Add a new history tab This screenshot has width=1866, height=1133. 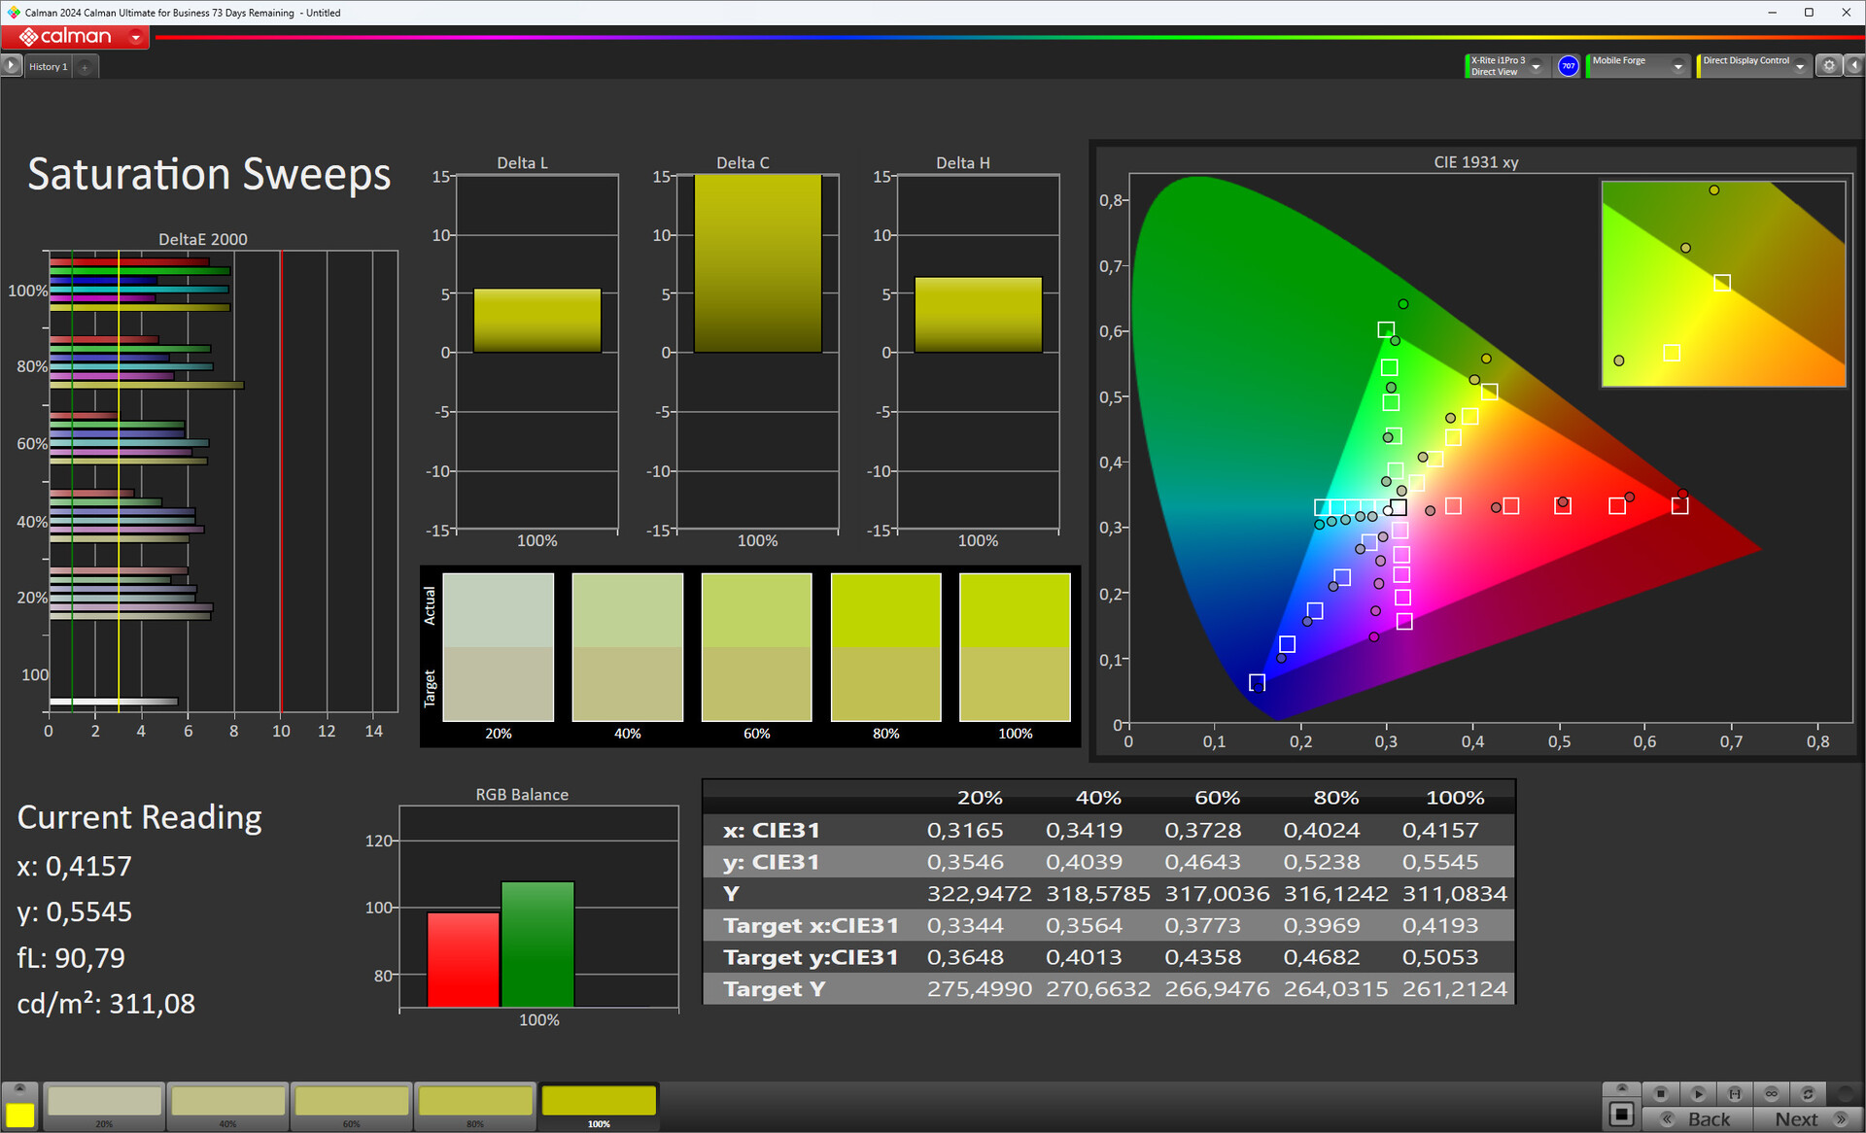tap(86, 67)
